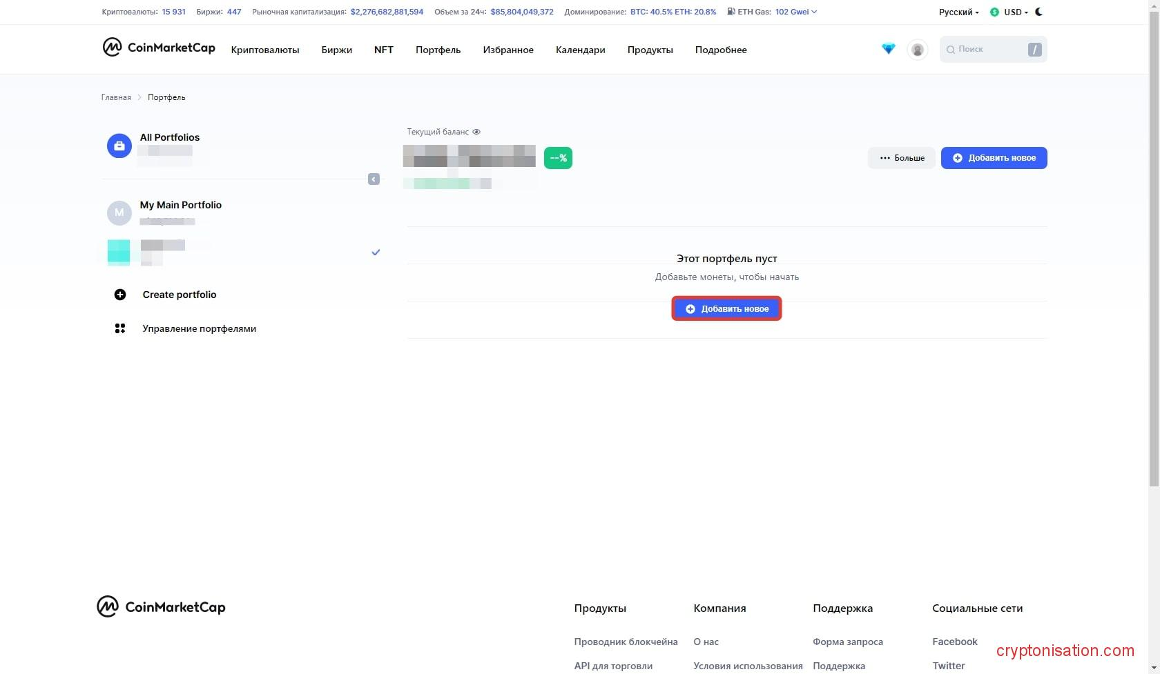Collapse the portfolio sidebar arrow
Screen dimensions: 1160x674
tap(374, 179)
